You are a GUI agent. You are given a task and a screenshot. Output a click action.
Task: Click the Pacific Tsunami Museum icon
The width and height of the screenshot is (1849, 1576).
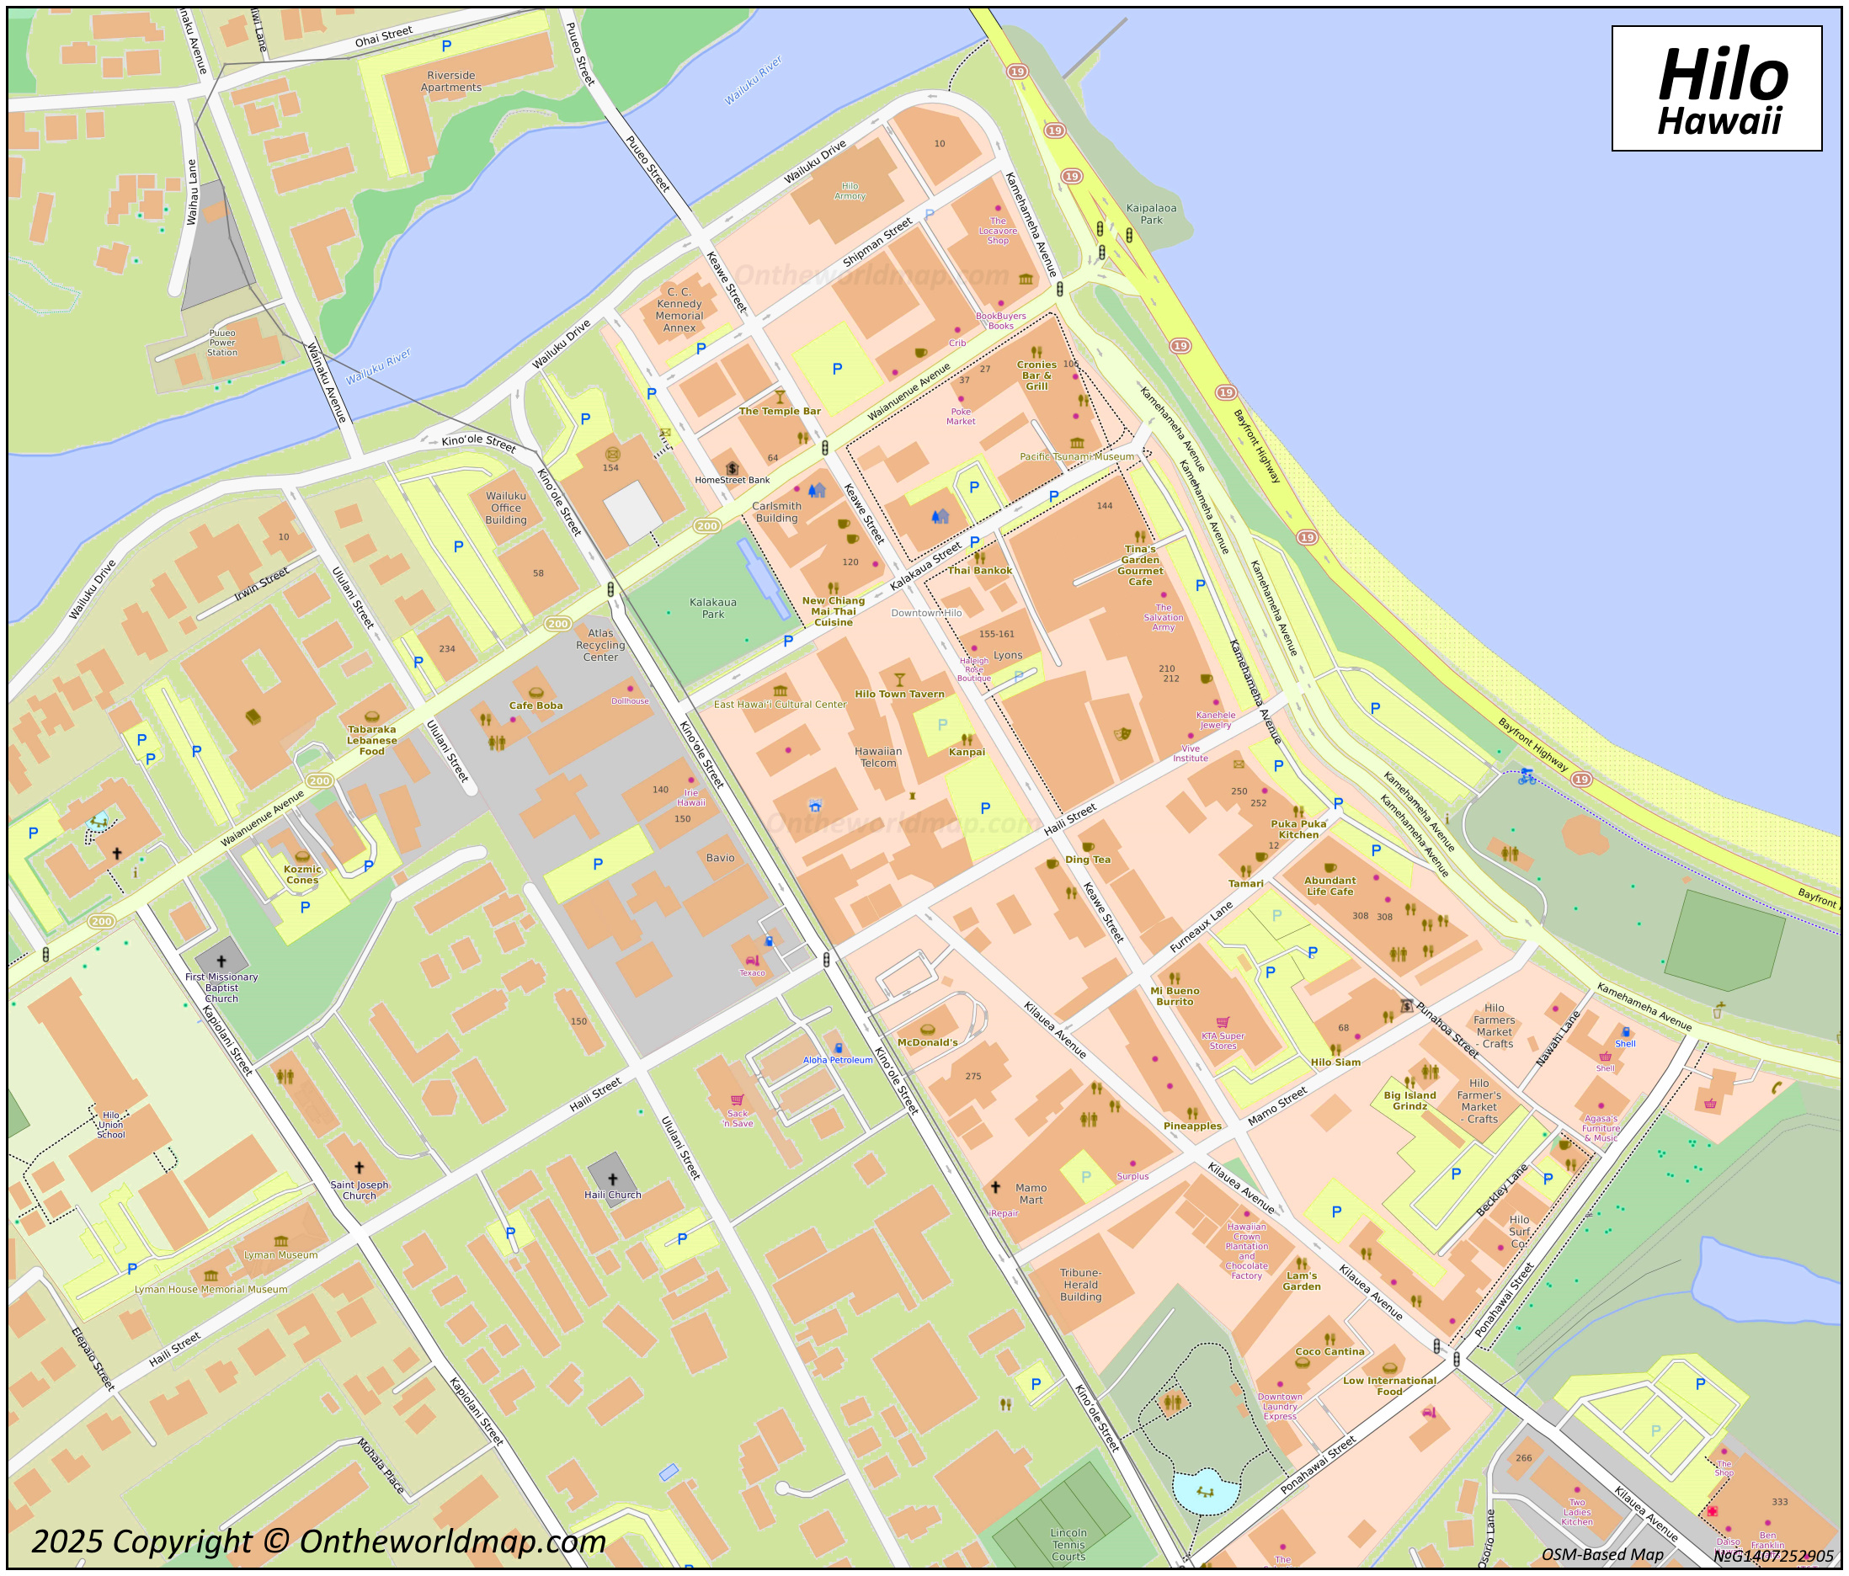click(x=1076, y=444)
